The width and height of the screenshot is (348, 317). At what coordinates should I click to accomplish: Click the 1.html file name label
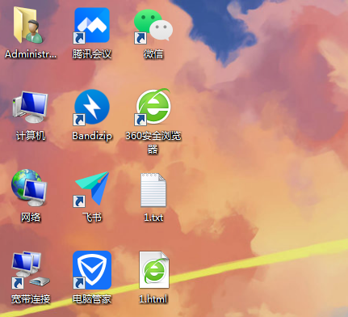tap(153, 298)
